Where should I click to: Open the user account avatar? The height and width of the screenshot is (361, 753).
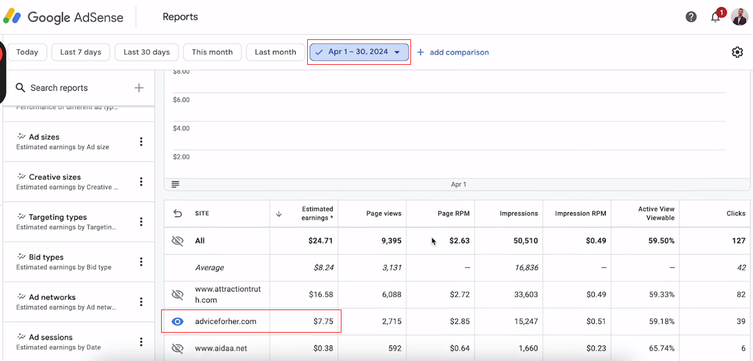pos(739,17)
